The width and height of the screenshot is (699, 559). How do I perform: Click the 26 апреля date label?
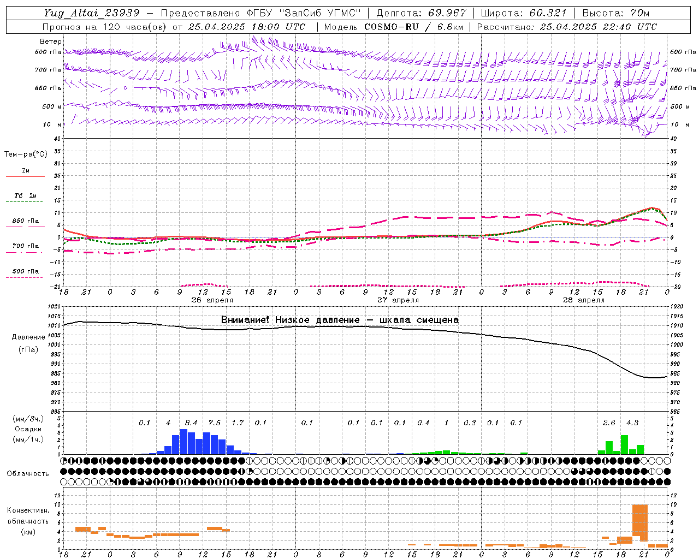(212, 300)
